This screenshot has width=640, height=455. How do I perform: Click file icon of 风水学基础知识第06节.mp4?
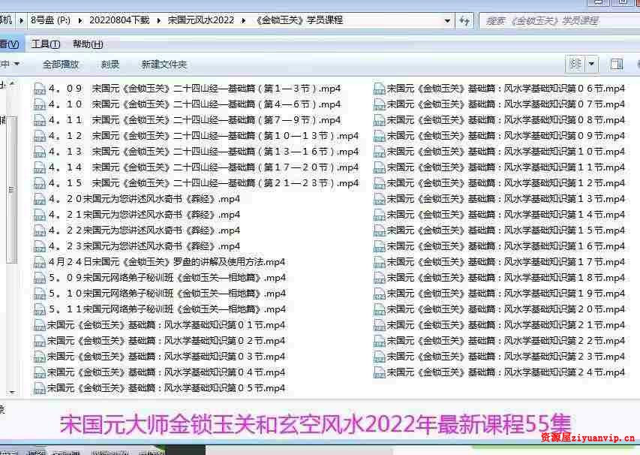pos(379,89)
